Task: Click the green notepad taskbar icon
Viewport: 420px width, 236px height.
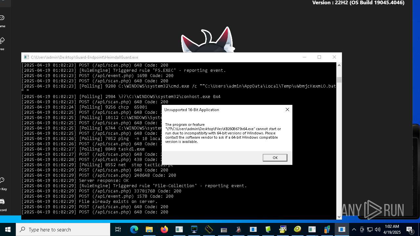Action: (x=268, y=229)
